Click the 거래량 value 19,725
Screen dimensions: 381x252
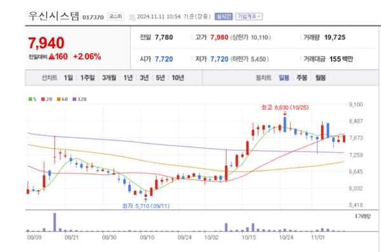click(335, 37)
